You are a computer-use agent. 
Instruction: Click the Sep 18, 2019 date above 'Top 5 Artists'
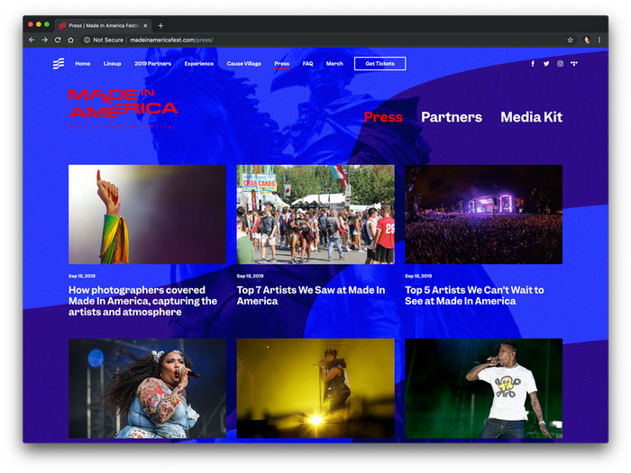[x=418, y=276]
